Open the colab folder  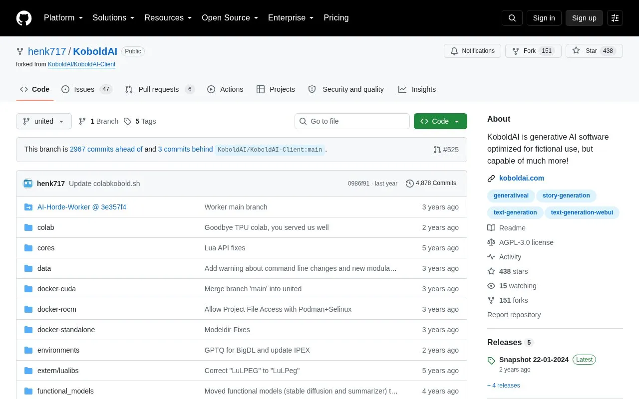click(x=45, y=227)
